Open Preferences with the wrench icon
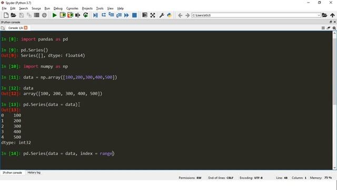The width and height of the screenshot is (337, 190). 162,15
